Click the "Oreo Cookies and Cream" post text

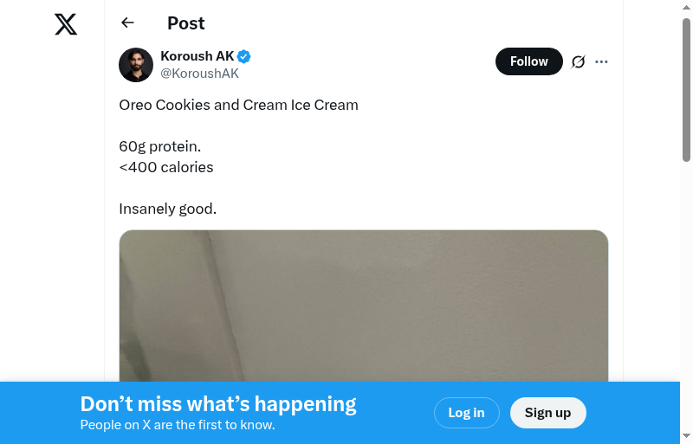238,105
